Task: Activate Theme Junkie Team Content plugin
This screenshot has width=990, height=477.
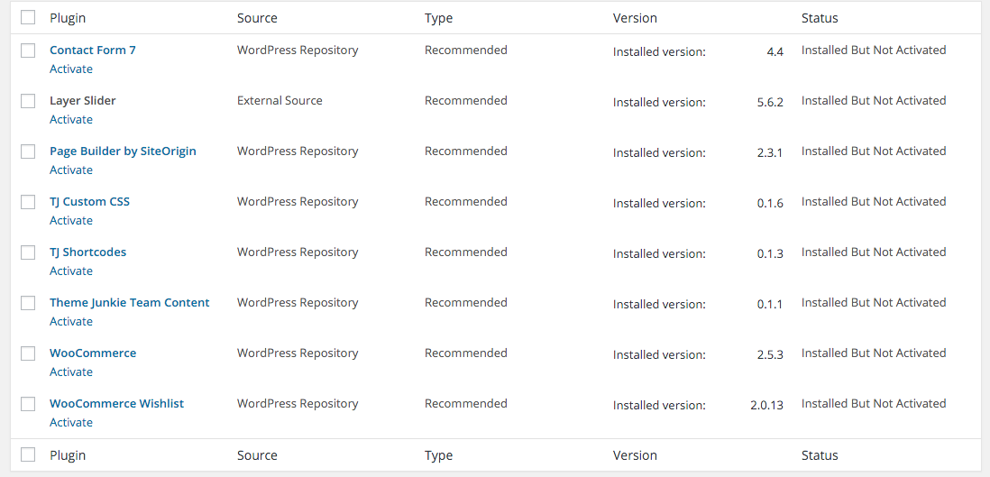Action: (70, 322)
